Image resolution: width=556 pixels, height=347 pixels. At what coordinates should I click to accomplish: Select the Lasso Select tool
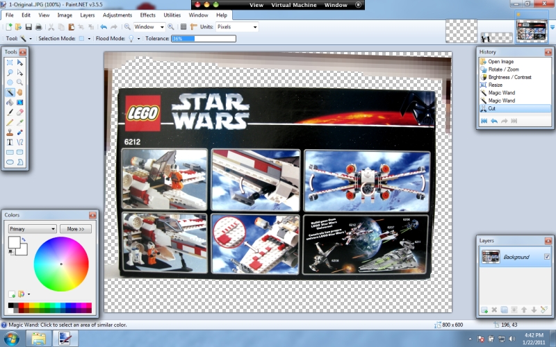(10, 73)
